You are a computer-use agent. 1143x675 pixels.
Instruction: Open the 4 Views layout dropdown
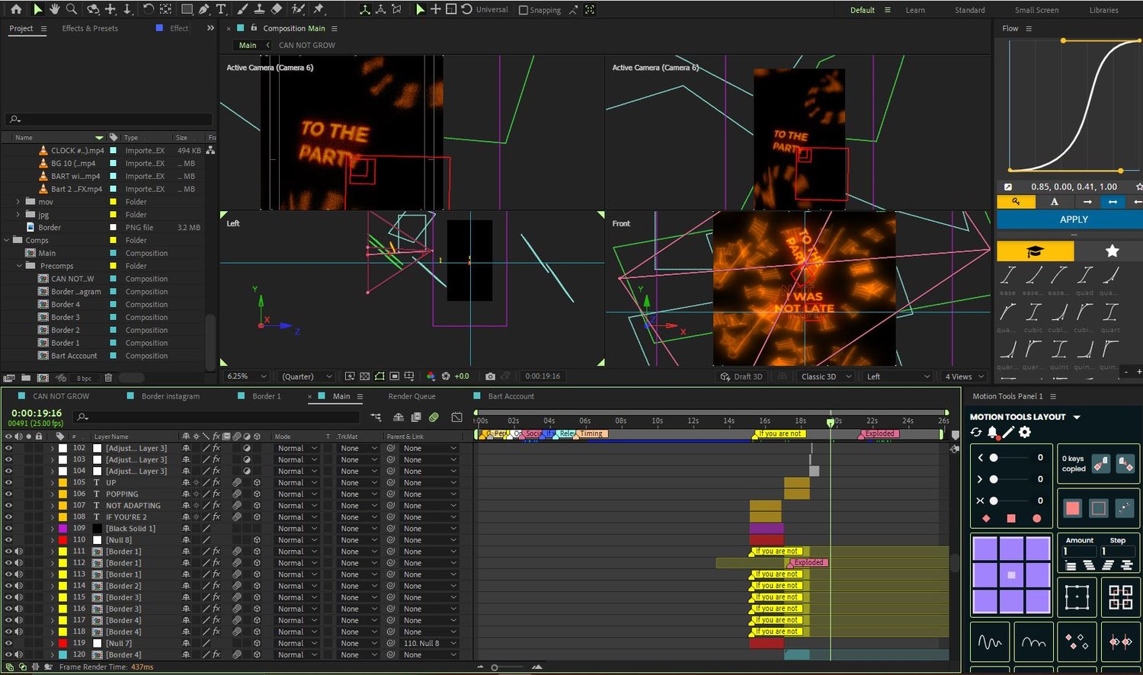[964, 376]
